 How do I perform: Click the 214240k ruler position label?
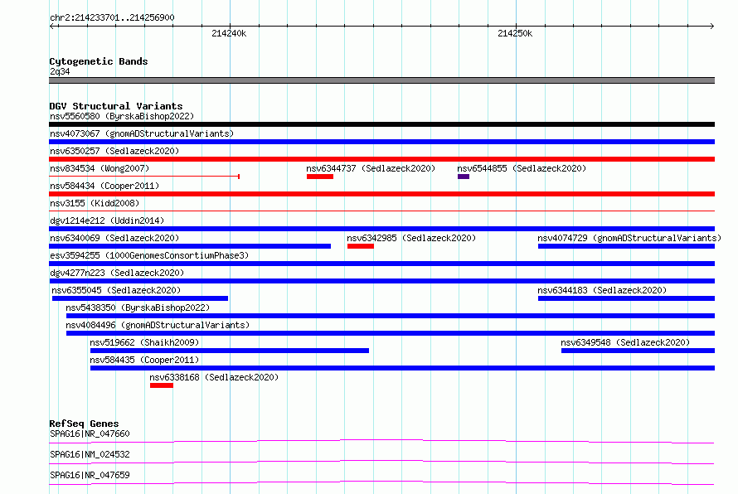229,33
